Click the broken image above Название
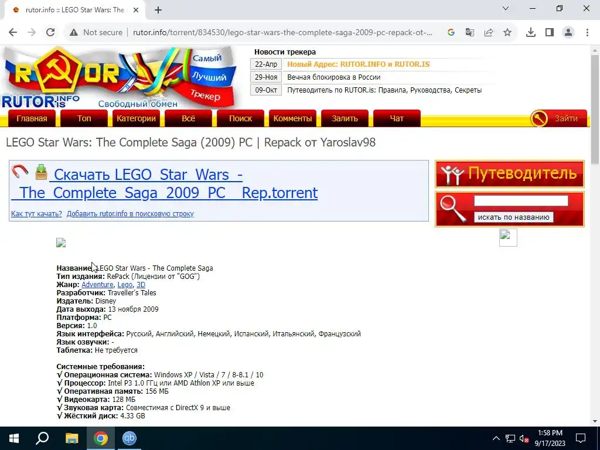This screenshot has height=450, width=600. point(61,243)
